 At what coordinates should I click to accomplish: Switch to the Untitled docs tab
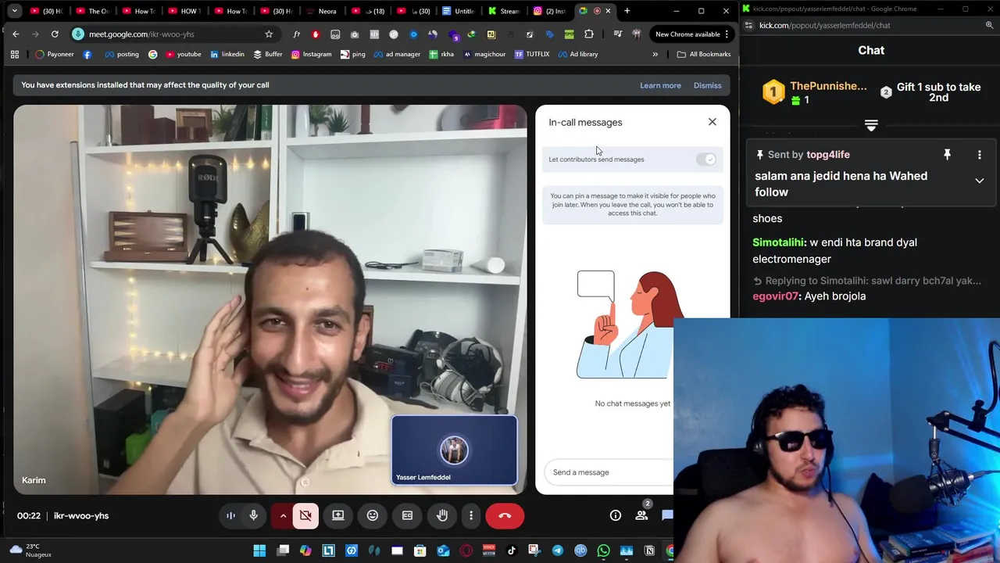point(459,11)
